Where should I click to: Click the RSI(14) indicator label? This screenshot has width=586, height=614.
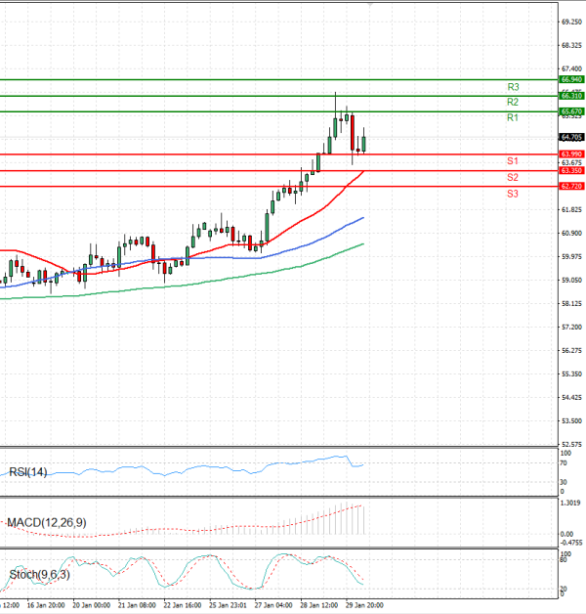(27, 473)
